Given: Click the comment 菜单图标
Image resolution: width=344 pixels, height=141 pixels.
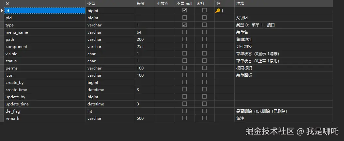Looking at the screenshot, I should [244, 75].
